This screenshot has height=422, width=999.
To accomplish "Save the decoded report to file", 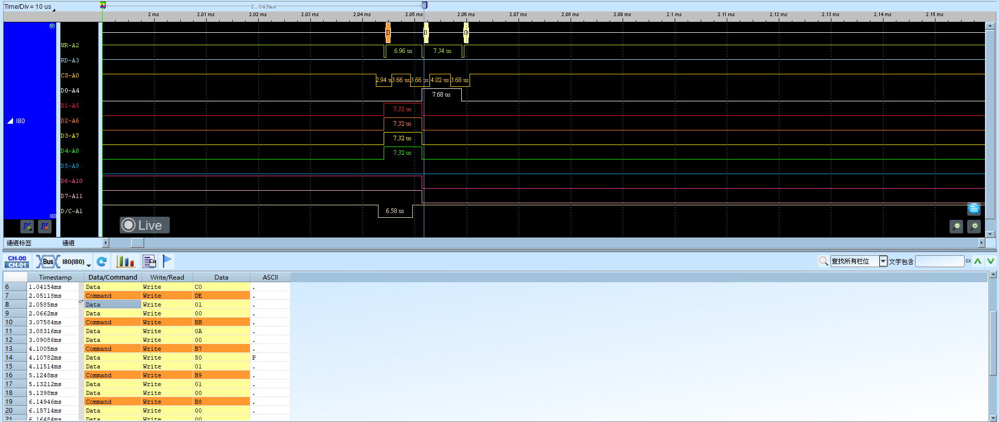I will point(149,261).
